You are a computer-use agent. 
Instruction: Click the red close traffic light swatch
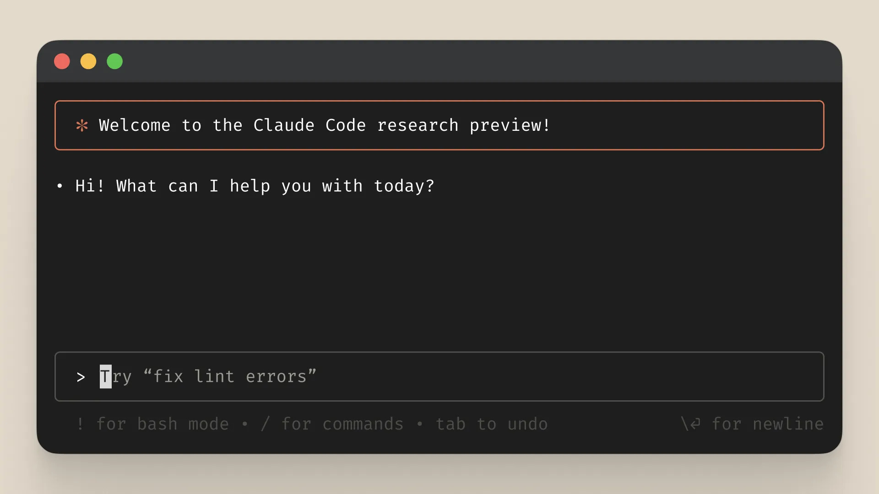[x=62, y=61]
